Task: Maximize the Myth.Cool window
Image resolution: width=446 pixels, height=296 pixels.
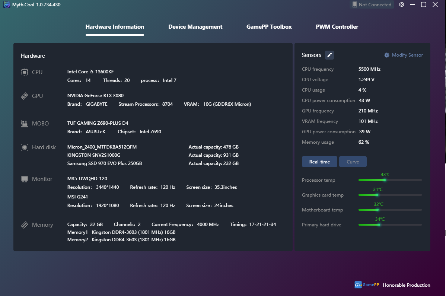Action: tap(424, 4)
